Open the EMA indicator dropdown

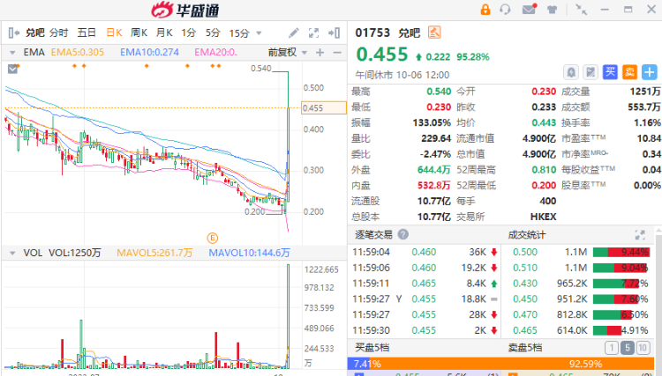12,53
